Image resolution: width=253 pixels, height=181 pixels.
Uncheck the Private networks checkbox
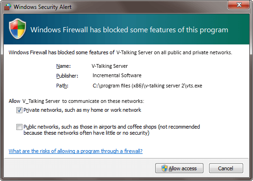click(19, 110)
